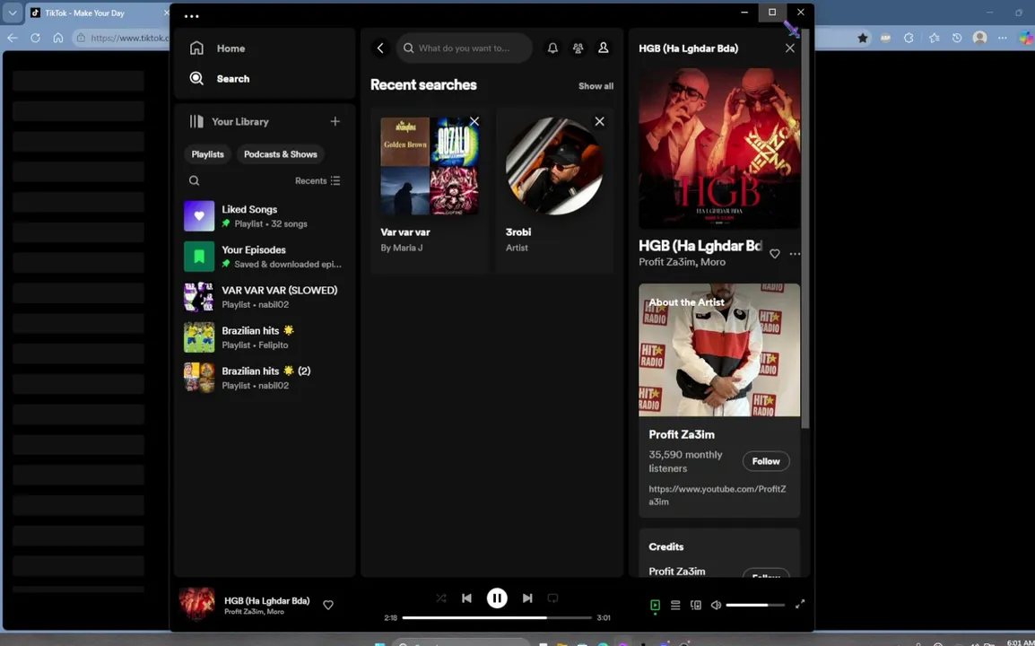Pause the current song
This screenshot has height=646, width=1035.
coord(497,598)
